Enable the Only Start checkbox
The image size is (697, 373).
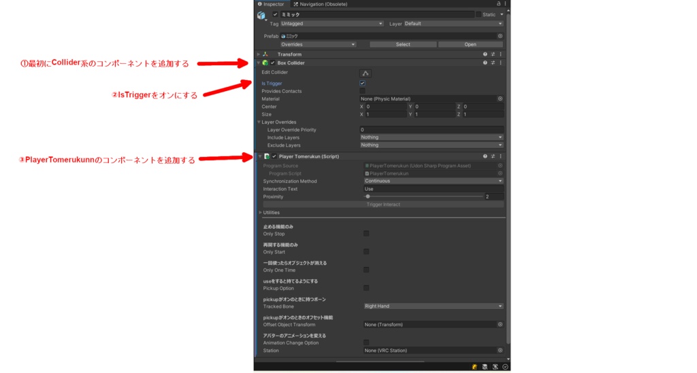point(366,252)
